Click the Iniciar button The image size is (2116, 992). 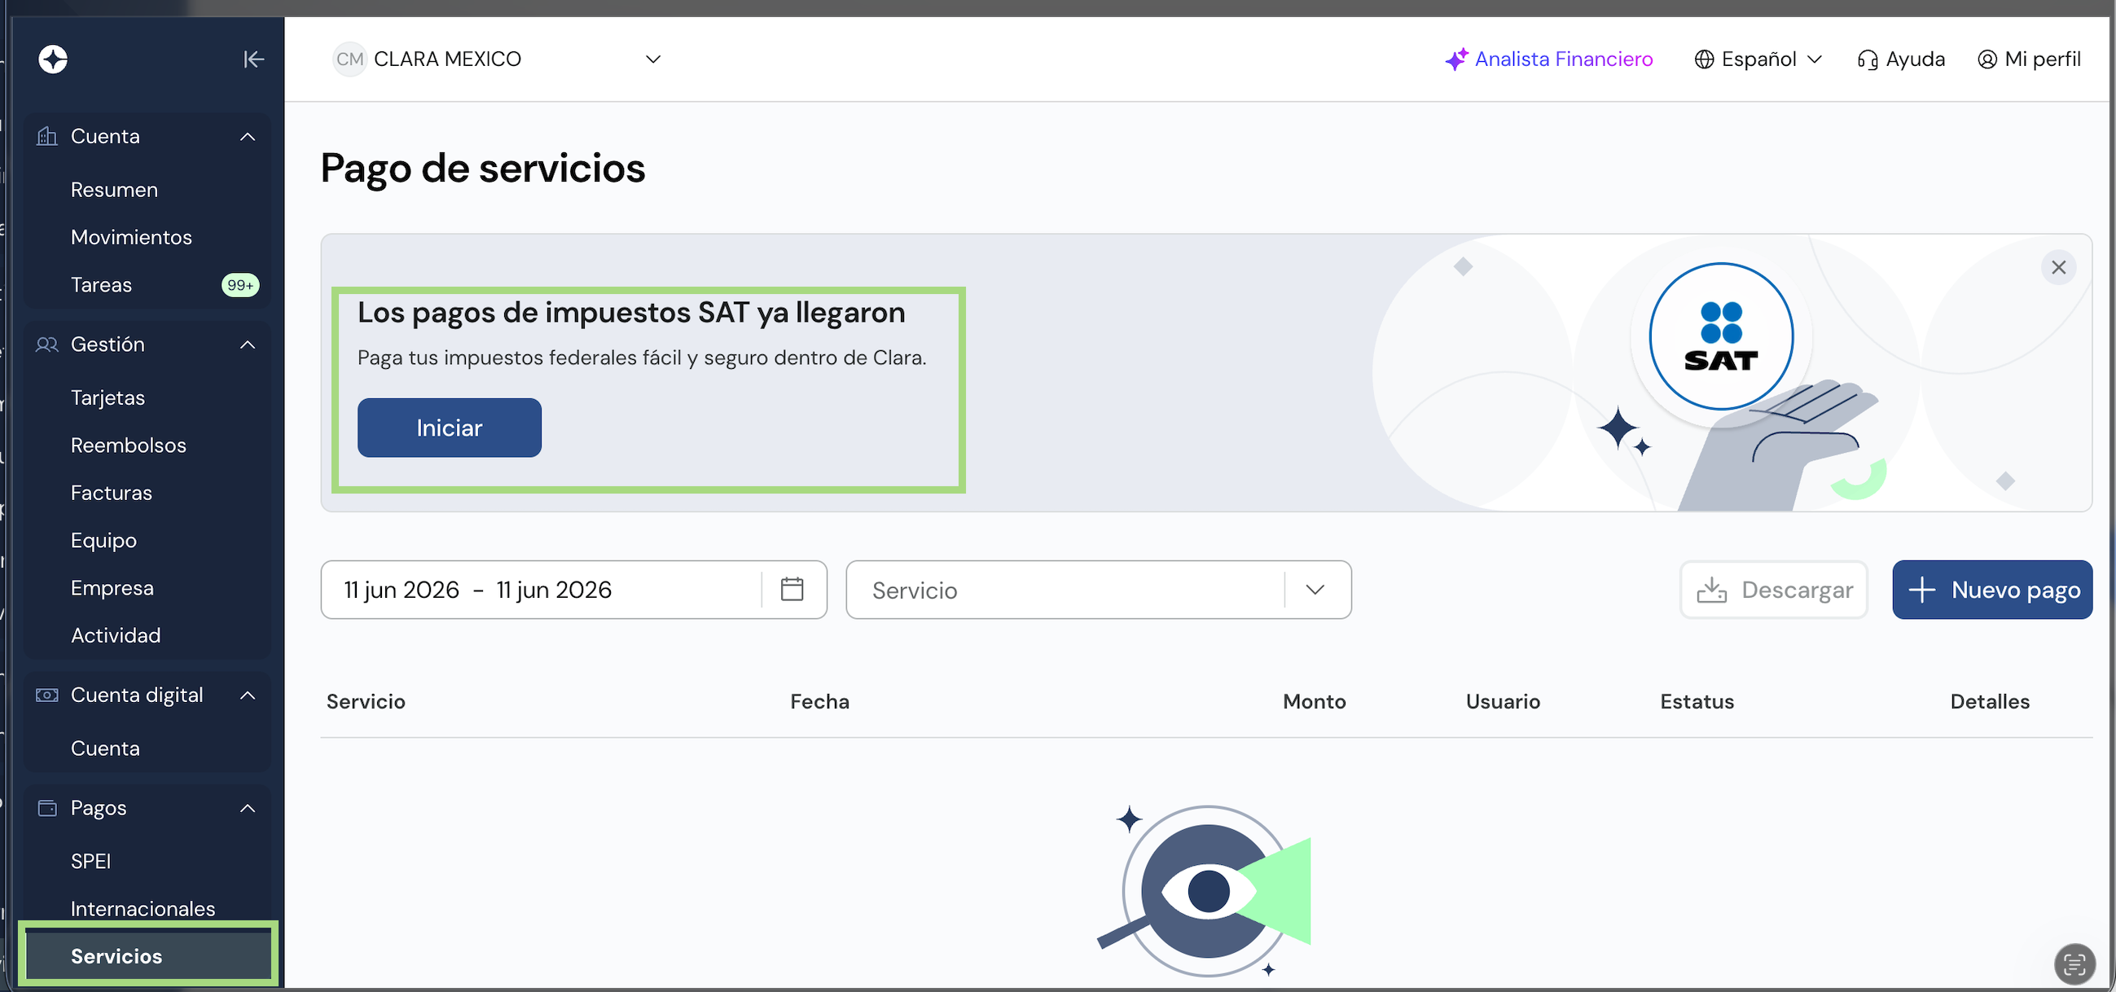point(450,428)
